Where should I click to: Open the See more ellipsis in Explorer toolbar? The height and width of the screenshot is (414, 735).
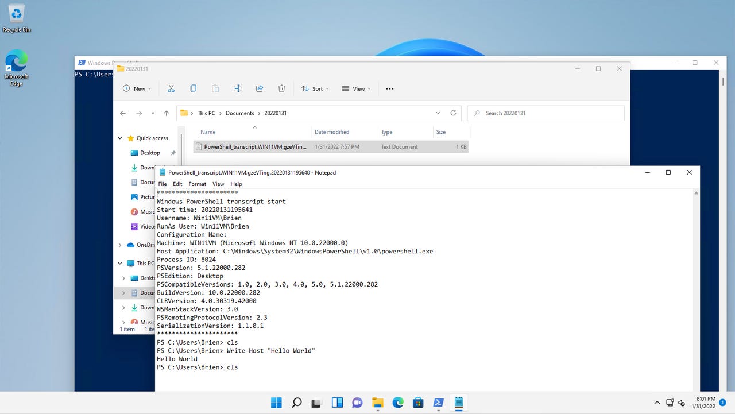389,88
